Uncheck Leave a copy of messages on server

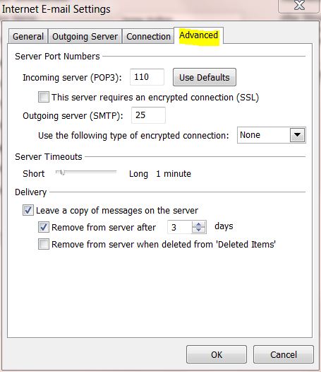(28, 210)
